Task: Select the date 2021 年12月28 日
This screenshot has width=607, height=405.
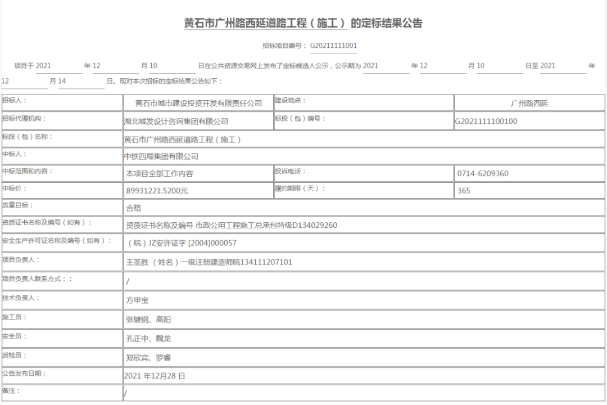Action: pos(155,376)
